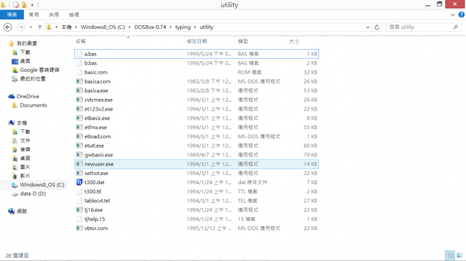The image size is (466, 261).
Task: Open OneDrive in the navigation pane
Action: click(x=28, y=96)
